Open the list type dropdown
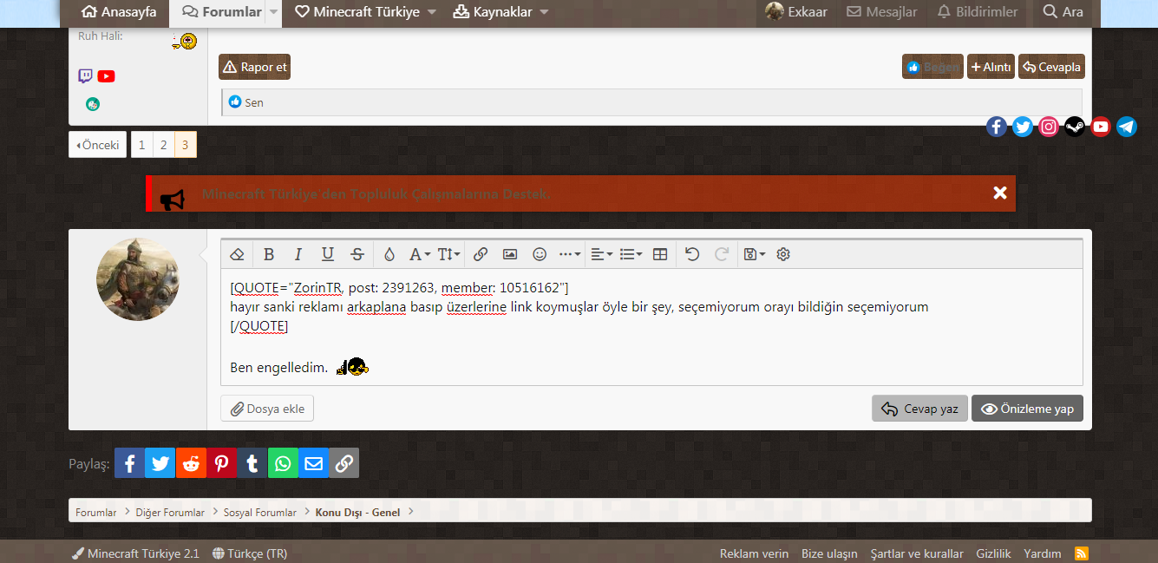This screenshot has width=1158, height=563. (631, 254)
